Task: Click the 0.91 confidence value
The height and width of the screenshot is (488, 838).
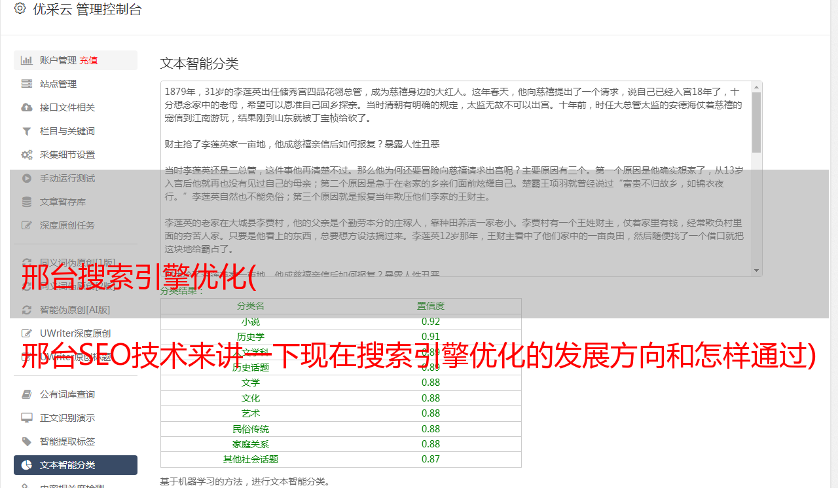Action: click(431, 337)
